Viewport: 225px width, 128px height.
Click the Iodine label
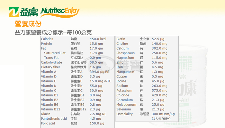click(121, 81)
